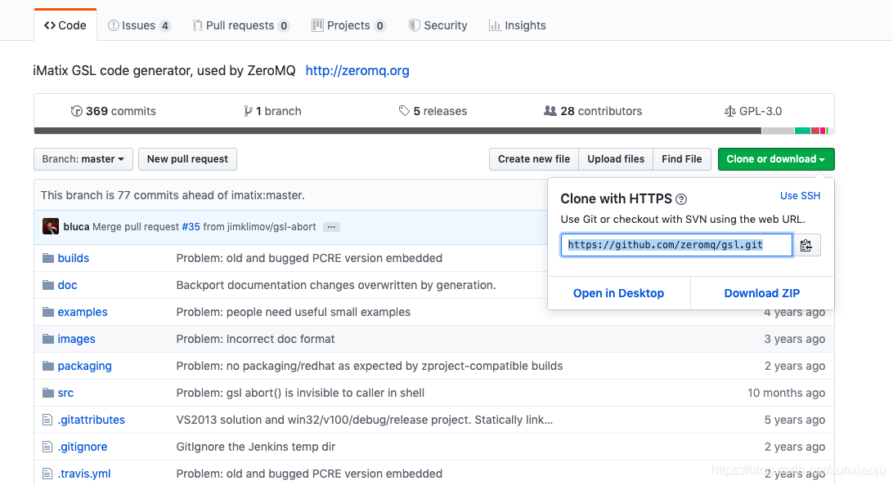Click file icon next to .travis.yml
893x485 pixels.
pyautogui.click(x=47, y=474)
